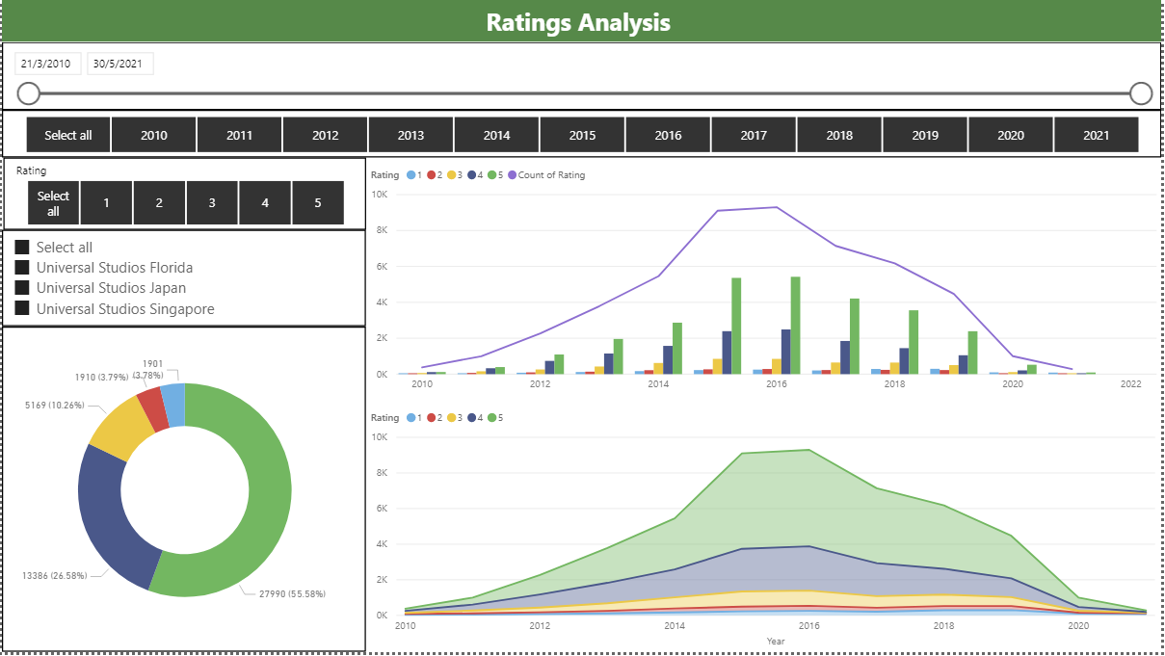Click the red rating 2 legend marker in bar chart
This screenshot has width=1165, height=656.
[431, 175]
